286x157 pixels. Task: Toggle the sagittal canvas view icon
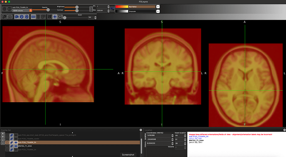coord(17,17)
